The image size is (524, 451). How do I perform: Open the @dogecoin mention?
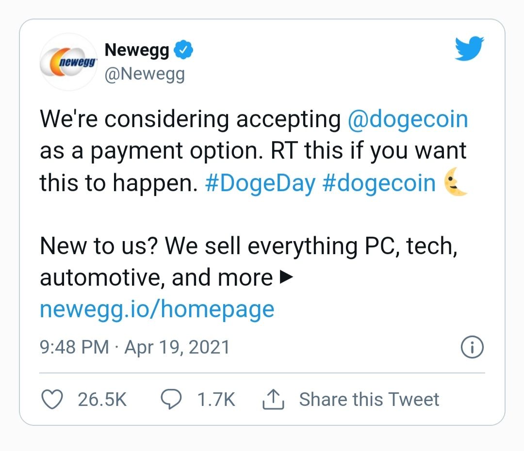pyautogui.click(x=408, y=120)
